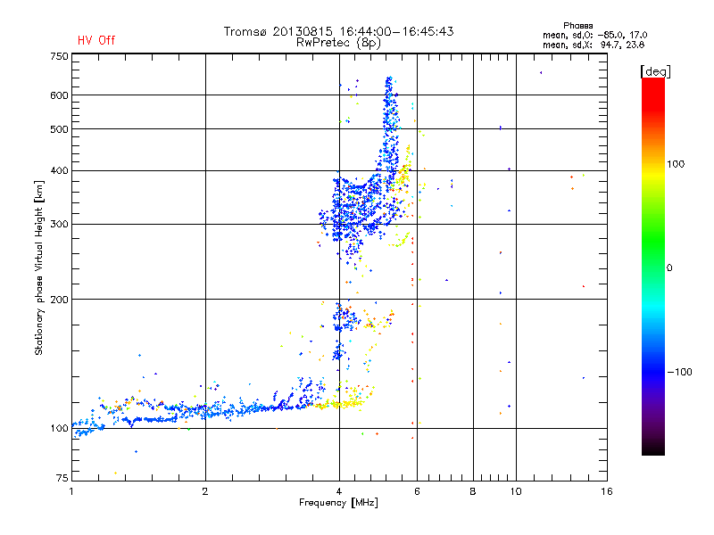Screen dimensions: 714x535
Task: Click the 'Frequency [MHz]' axis title
Action: 338,503
